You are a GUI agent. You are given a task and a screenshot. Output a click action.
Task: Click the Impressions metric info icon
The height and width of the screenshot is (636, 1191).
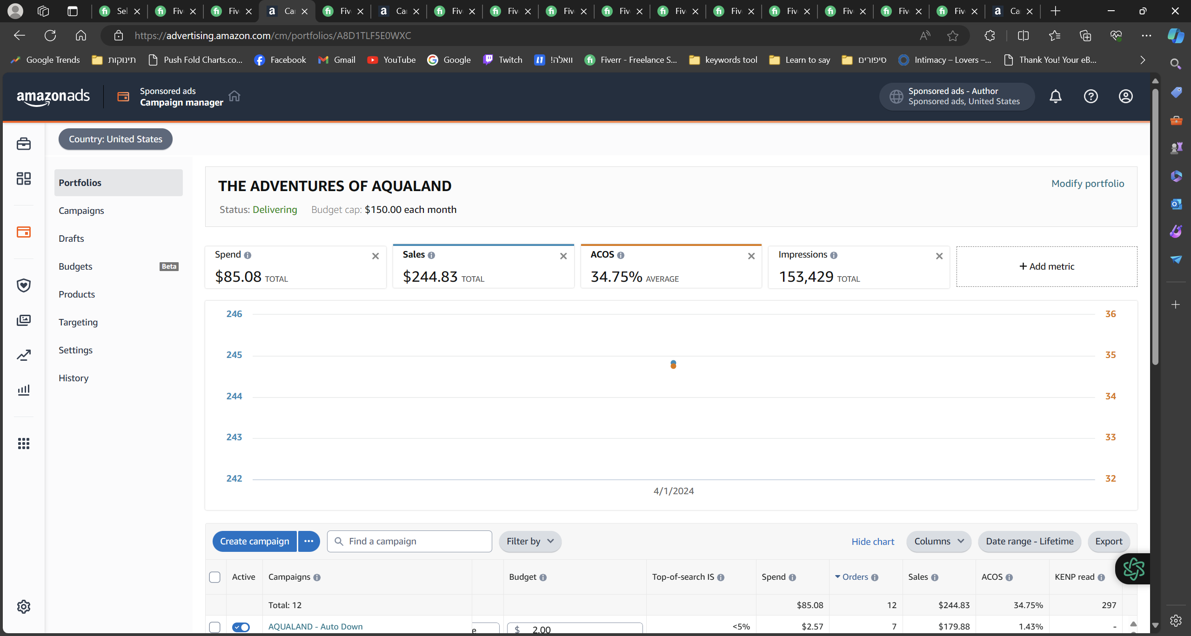coord(834,255)
